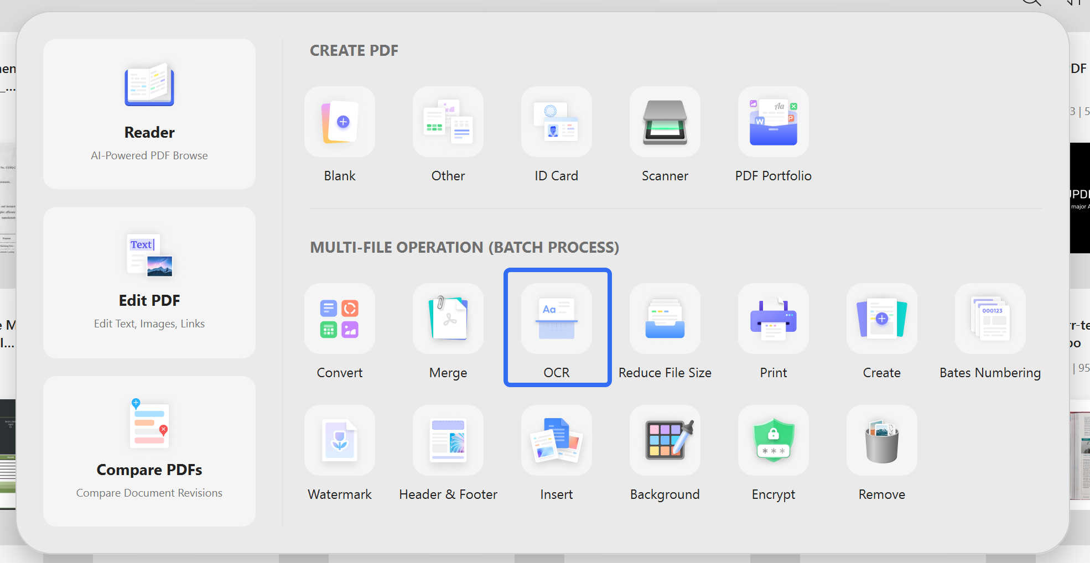
Task: Click the Compare PDFs document icon
Action: click(x=149, y=424)
